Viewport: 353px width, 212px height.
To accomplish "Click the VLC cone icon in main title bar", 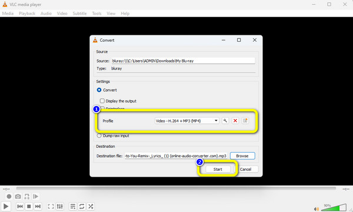I will coord(5,4).
